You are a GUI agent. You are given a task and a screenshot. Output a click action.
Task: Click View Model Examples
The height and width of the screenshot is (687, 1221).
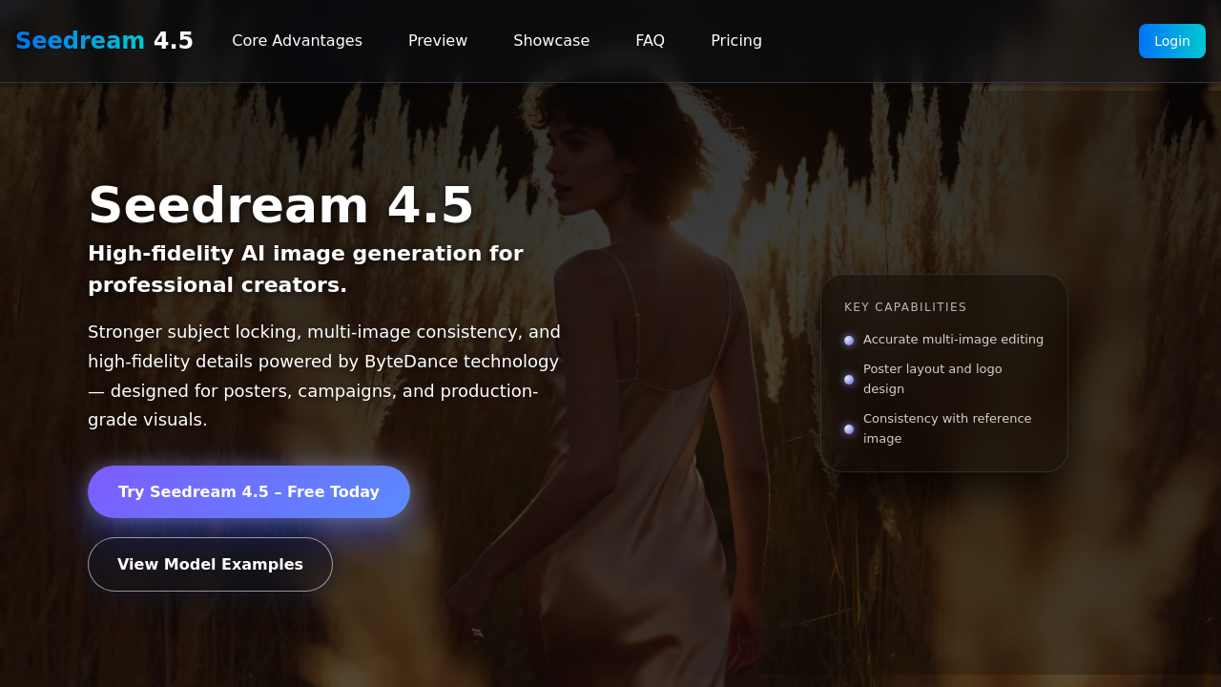coord(210,564)
